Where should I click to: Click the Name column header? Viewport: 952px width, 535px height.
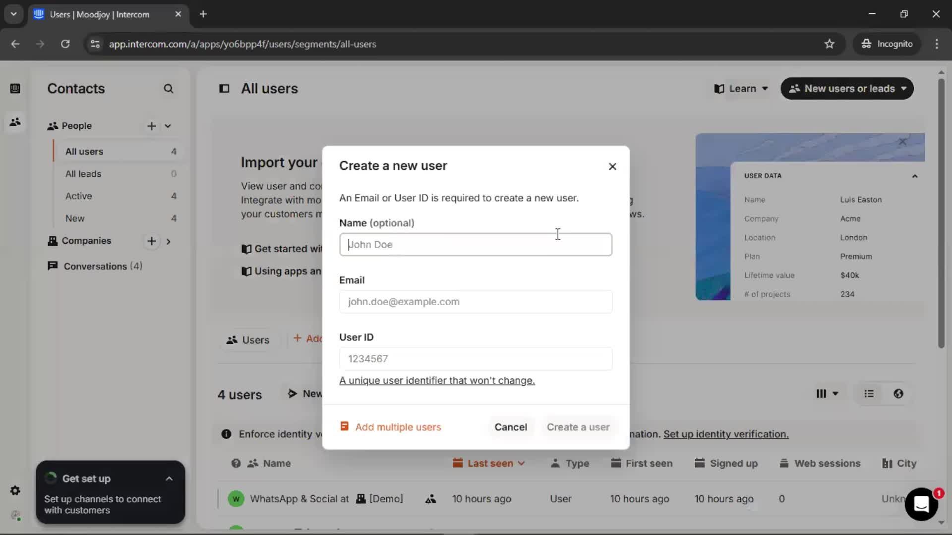(277, 463)
